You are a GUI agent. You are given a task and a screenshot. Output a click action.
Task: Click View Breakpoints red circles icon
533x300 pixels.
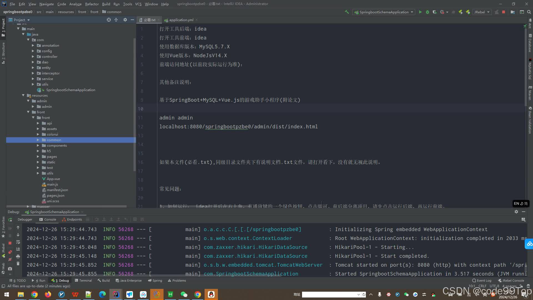coord(10,252)
